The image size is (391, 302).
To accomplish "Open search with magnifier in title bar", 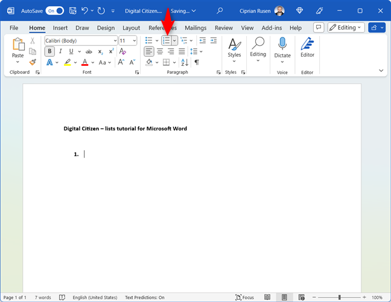I will point(220,11).
